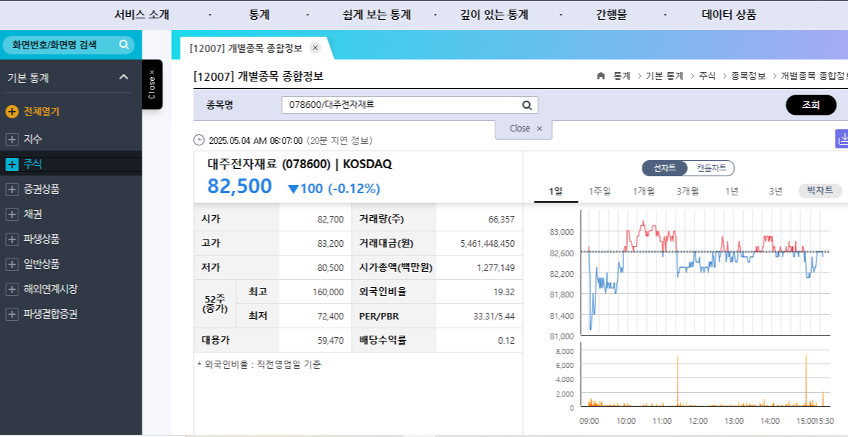Expand the 파생상품 category
This screenshot has height=437, width=848.
tap(12, 239)
